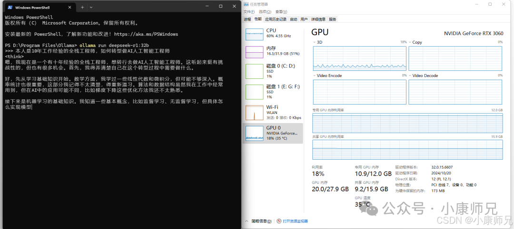Open the 文件(F) menu in Task Manager
The width and height of the screenshot is (514, 229).
tap(249, 12)
